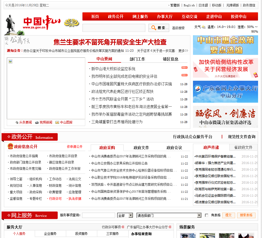Open the 中山市惠企政策要点选编 banner
This screenshot has width=262, height=238.
point(225,45)
